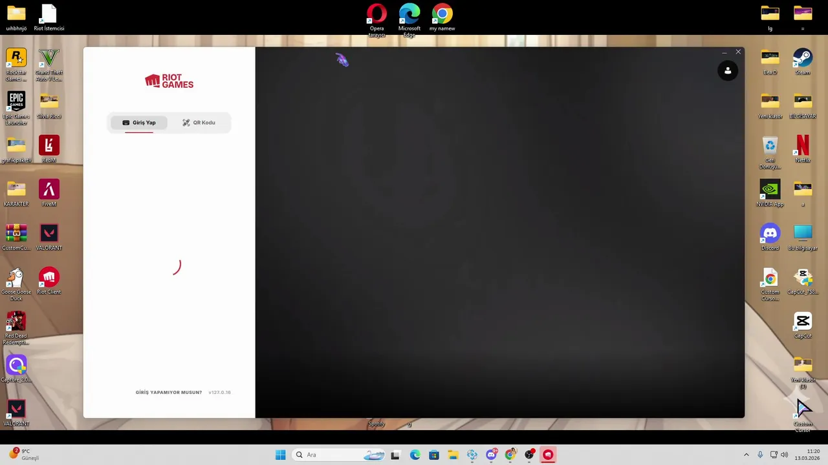Select the Riot Client desktop shortcut

pos(49,282)
